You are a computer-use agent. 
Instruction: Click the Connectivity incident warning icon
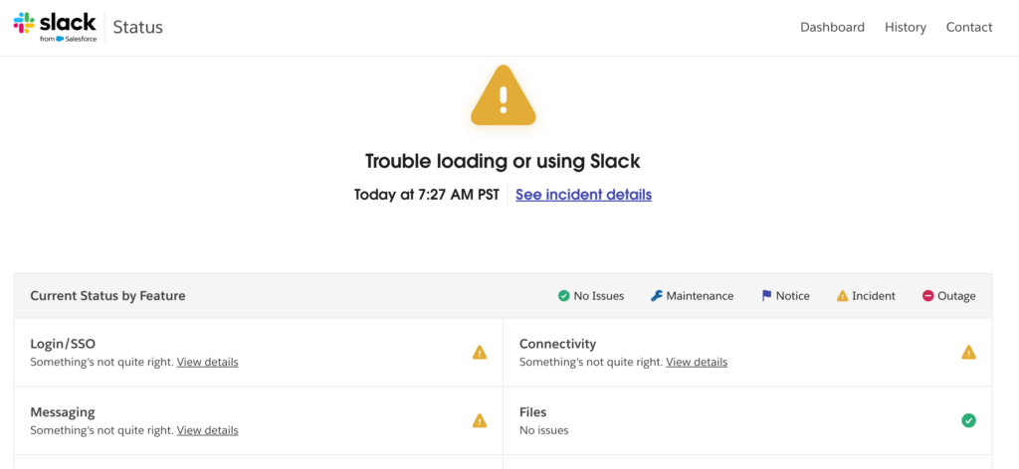tap(968, 352)
